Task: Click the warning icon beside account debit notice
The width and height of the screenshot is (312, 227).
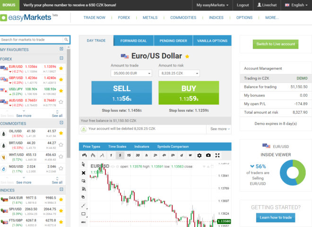Action: point(84,129)
